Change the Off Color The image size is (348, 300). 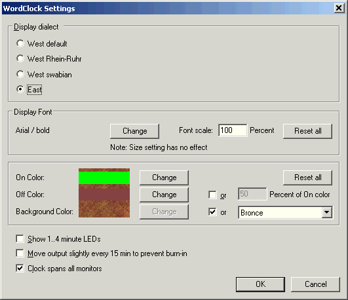click(x=164, y=195)
